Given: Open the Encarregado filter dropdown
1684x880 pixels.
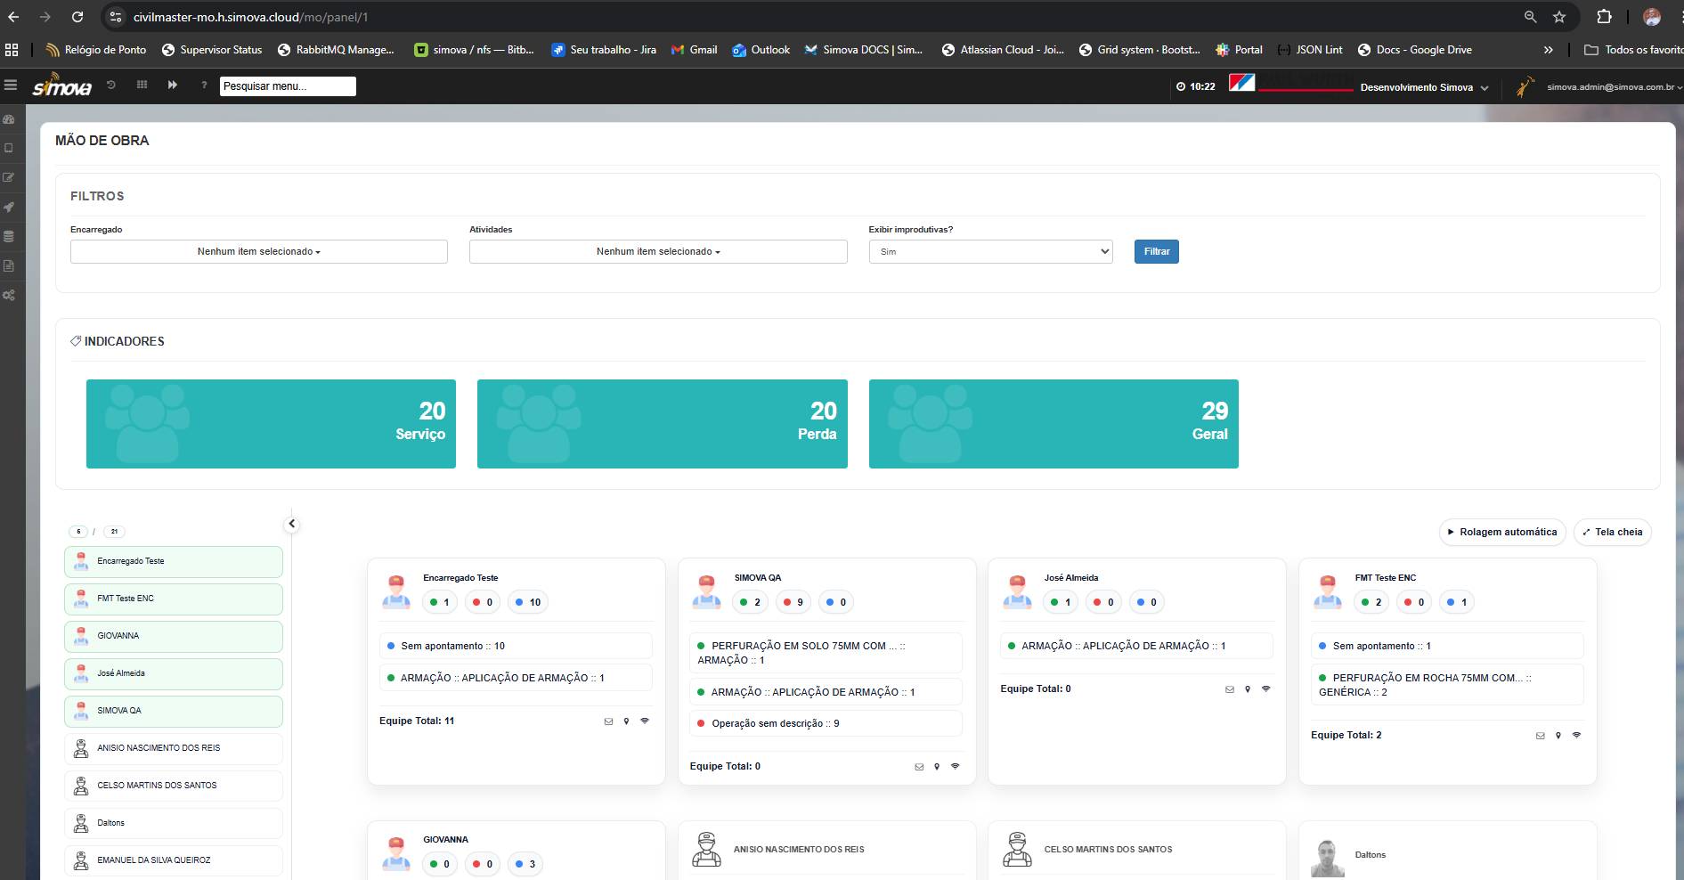Looking at the screenshot, I should pos(258,252).
